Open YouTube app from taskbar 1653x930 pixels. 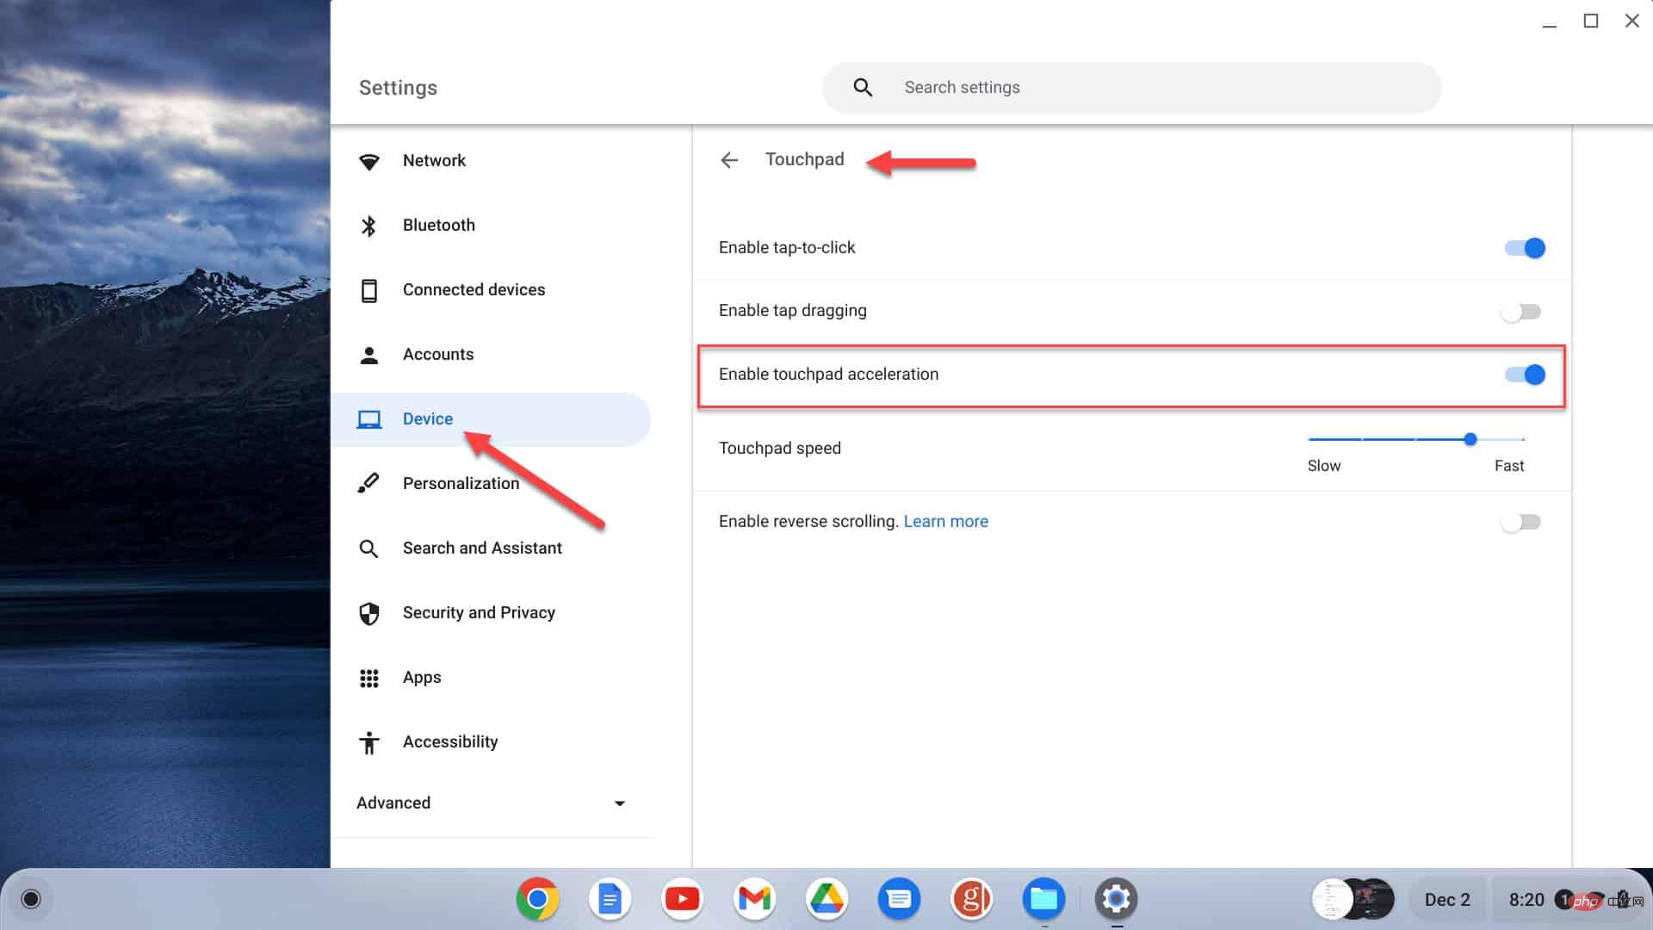683,899
